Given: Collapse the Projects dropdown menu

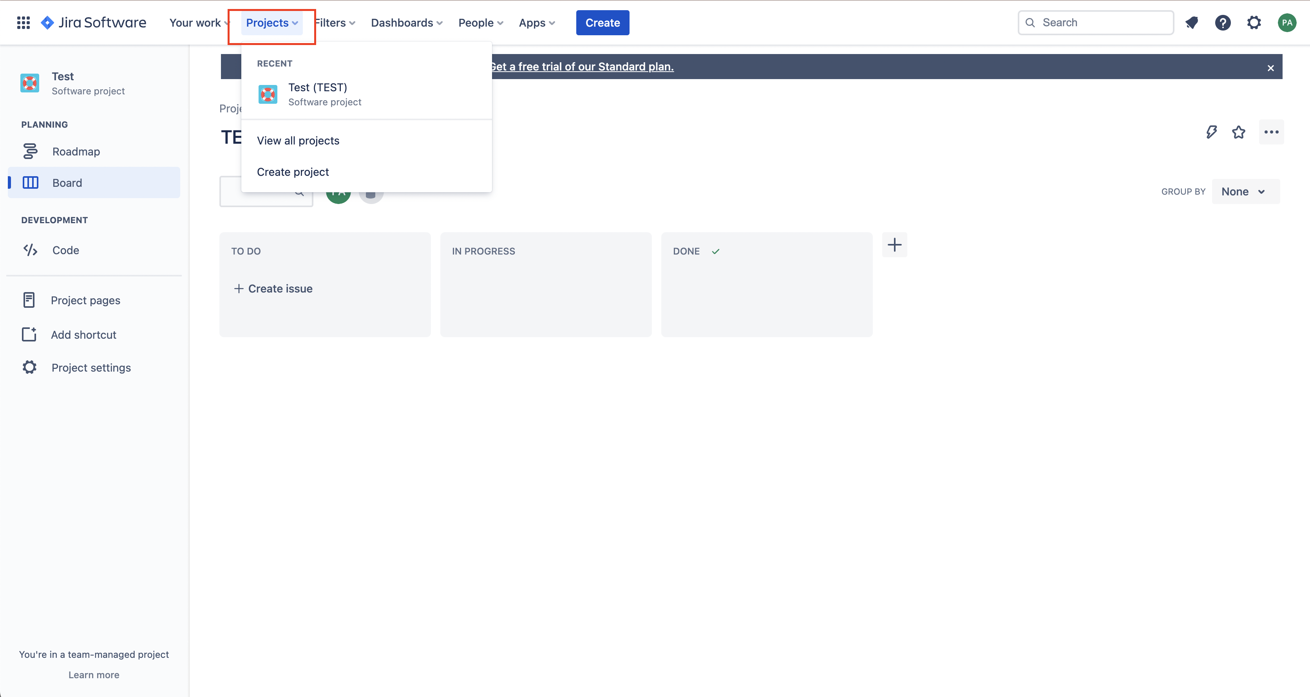Looking at the screenshot, I should (x=272, y=23).
